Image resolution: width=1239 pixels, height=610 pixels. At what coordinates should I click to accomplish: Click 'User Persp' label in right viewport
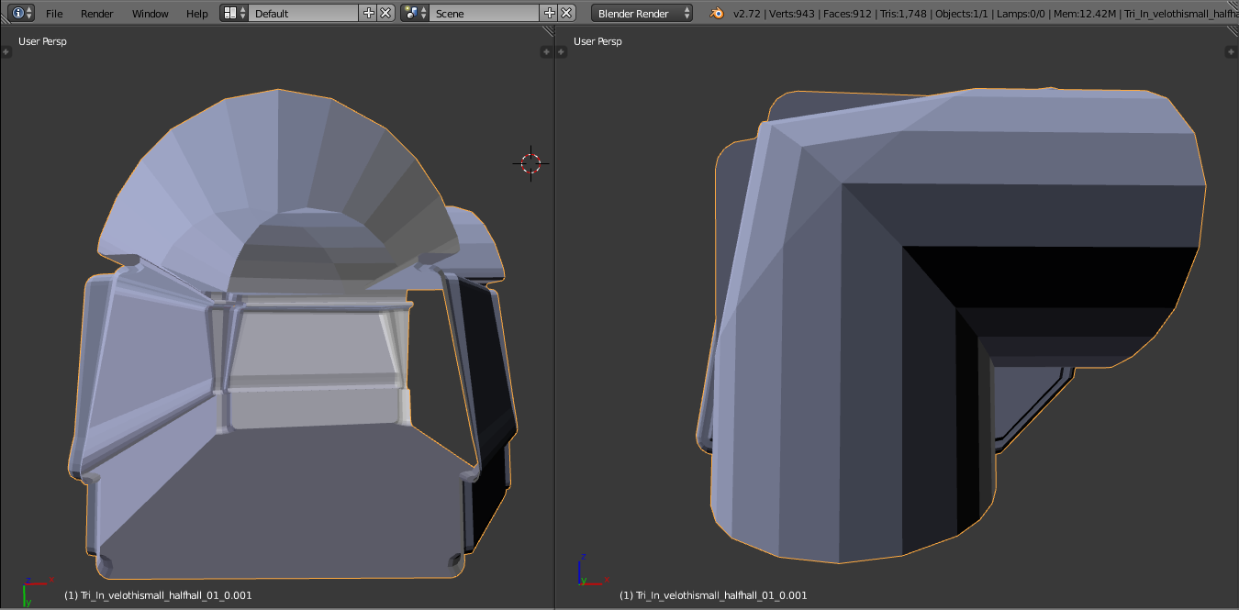597,41
